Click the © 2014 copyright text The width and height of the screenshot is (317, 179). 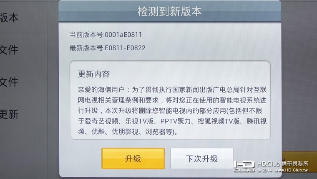click(265, 170)
